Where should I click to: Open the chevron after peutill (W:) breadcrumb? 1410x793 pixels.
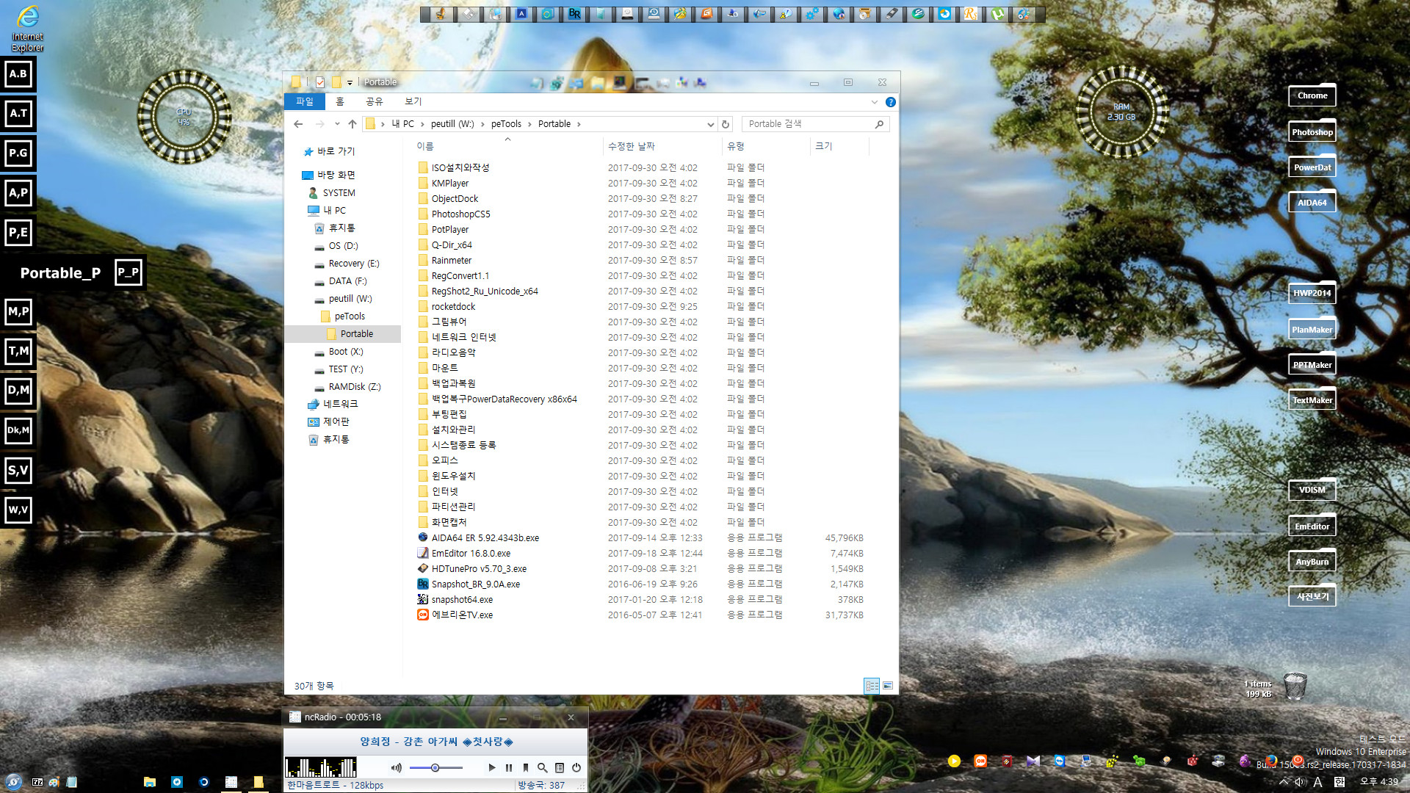(x=482, y=124)
